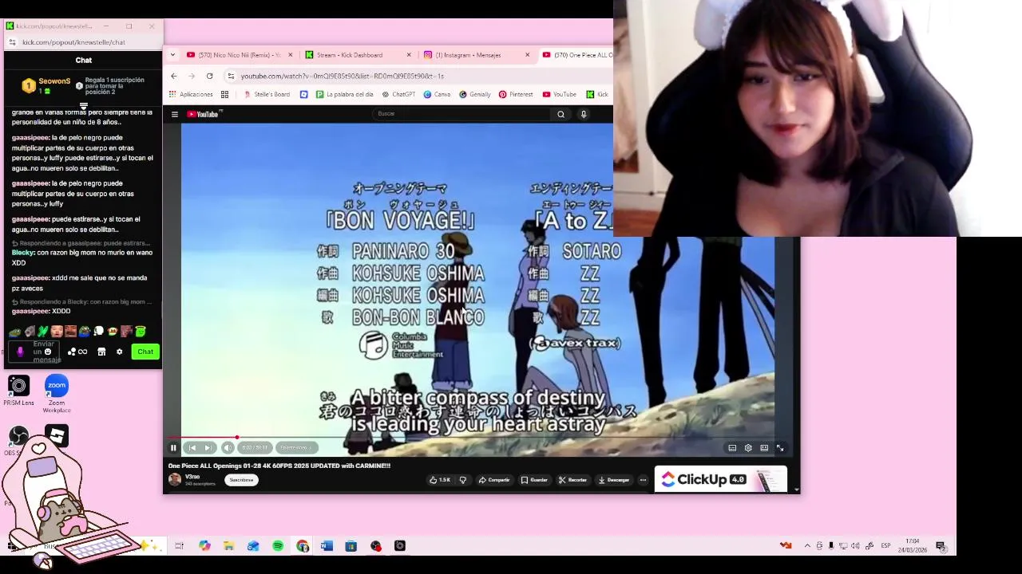Close the Kick Dashboard tab

point(409,55)
